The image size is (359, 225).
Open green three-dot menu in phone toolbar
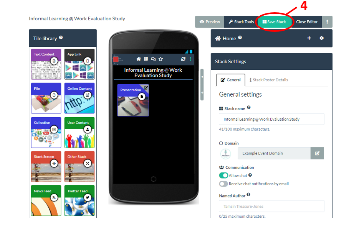pyautogui.click(x=190, y=59)
